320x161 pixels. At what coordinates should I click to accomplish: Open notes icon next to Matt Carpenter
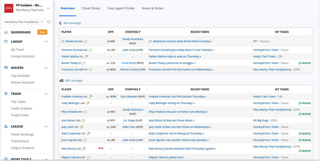coord(88,134)
